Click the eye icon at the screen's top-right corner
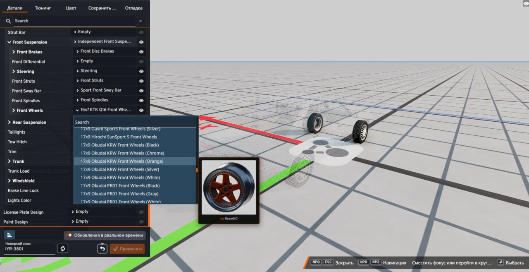The width and height of the screenshot is (529, 272). pyautogui.click(x=526, y=3)
